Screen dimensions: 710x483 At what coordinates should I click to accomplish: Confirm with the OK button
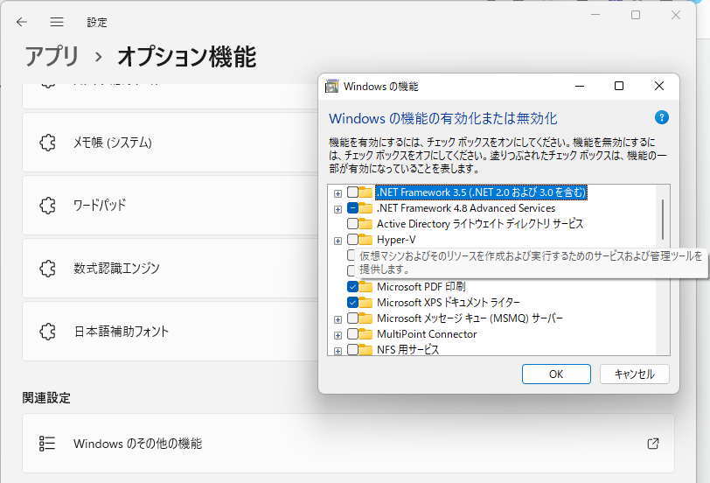tap(556, 374)
